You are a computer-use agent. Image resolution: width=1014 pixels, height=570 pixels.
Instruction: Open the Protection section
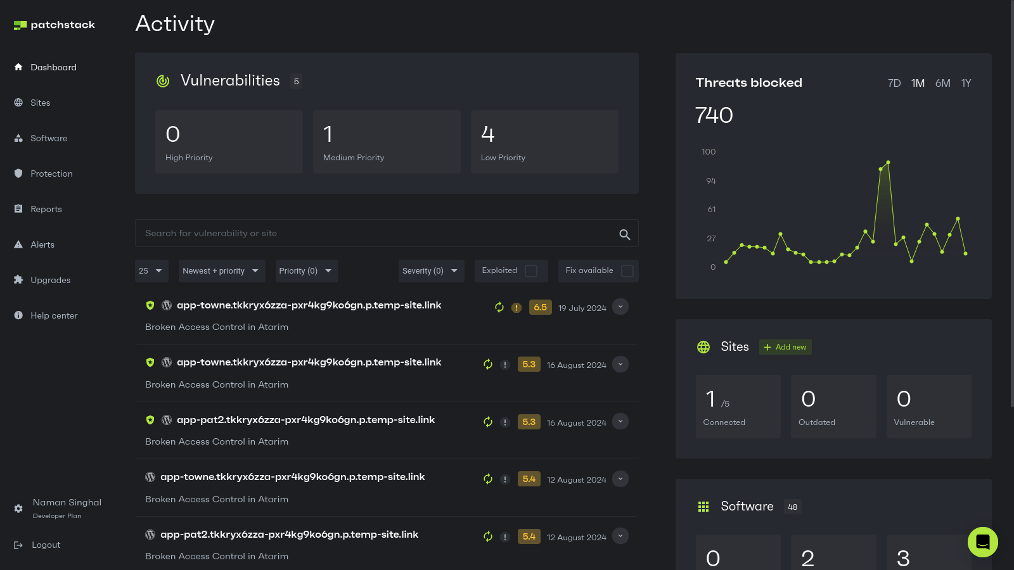51,174
